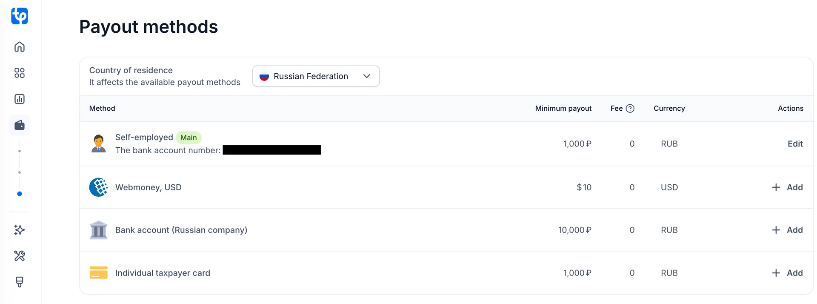The image size is (817, 304).
Task: Open the four-circle programs icon in sidebar
Action: point(20,73)
